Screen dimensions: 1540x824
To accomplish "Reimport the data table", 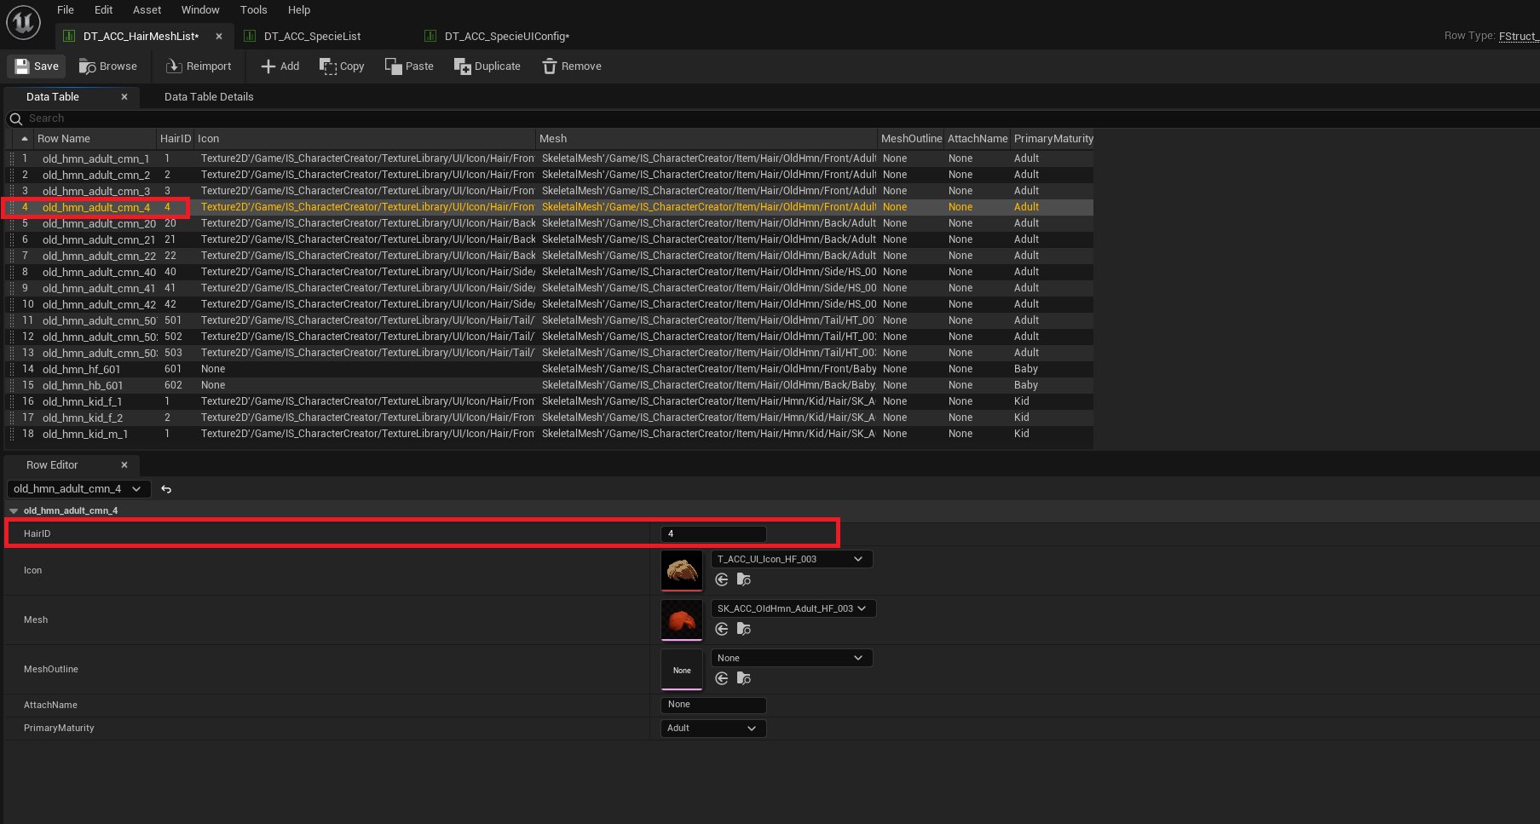I will point(198,66).
